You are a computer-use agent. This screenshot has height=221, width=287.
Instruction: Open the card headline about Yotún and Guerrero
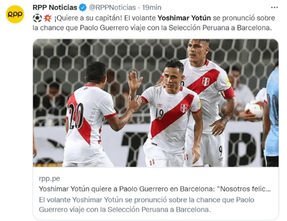point(155,189)
